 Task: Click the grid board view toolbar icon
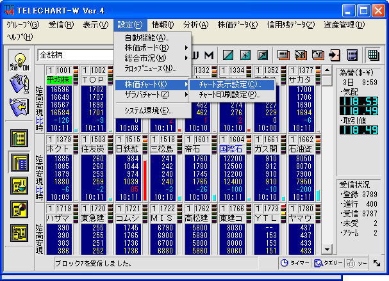pos(373,55)
